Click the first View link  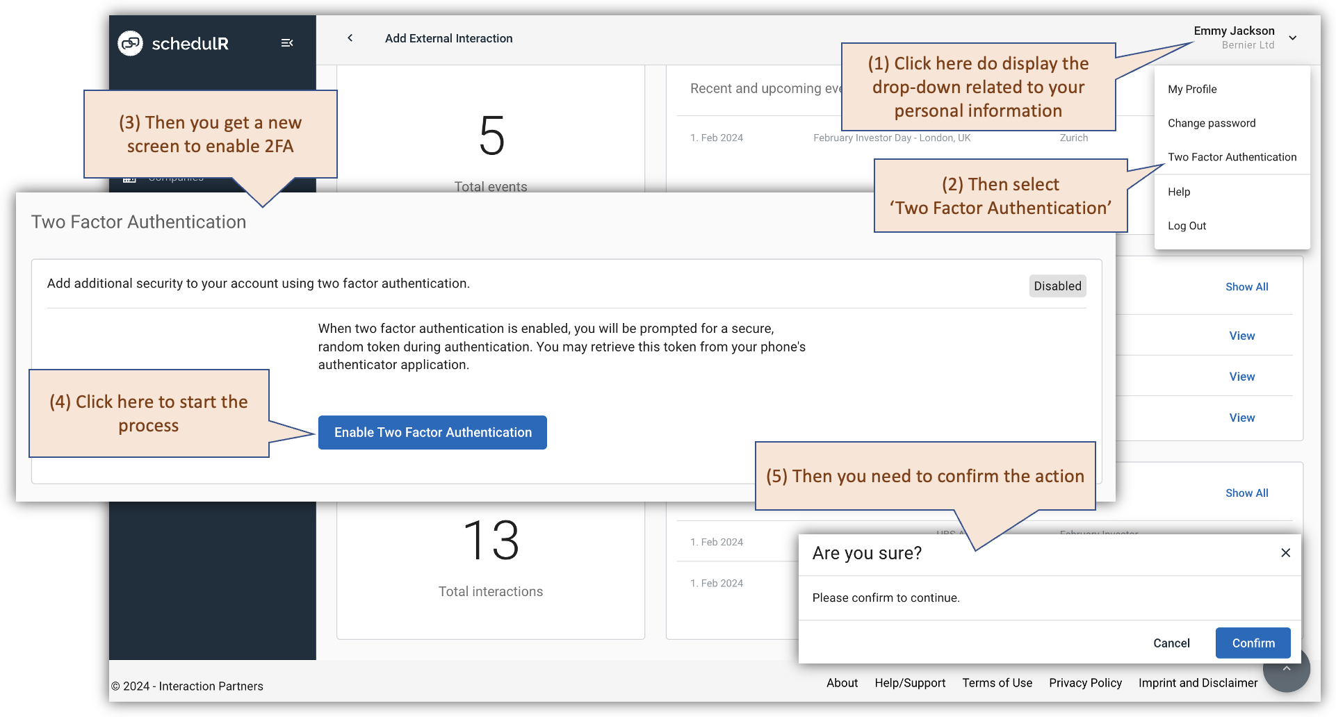click(1241, 336)
